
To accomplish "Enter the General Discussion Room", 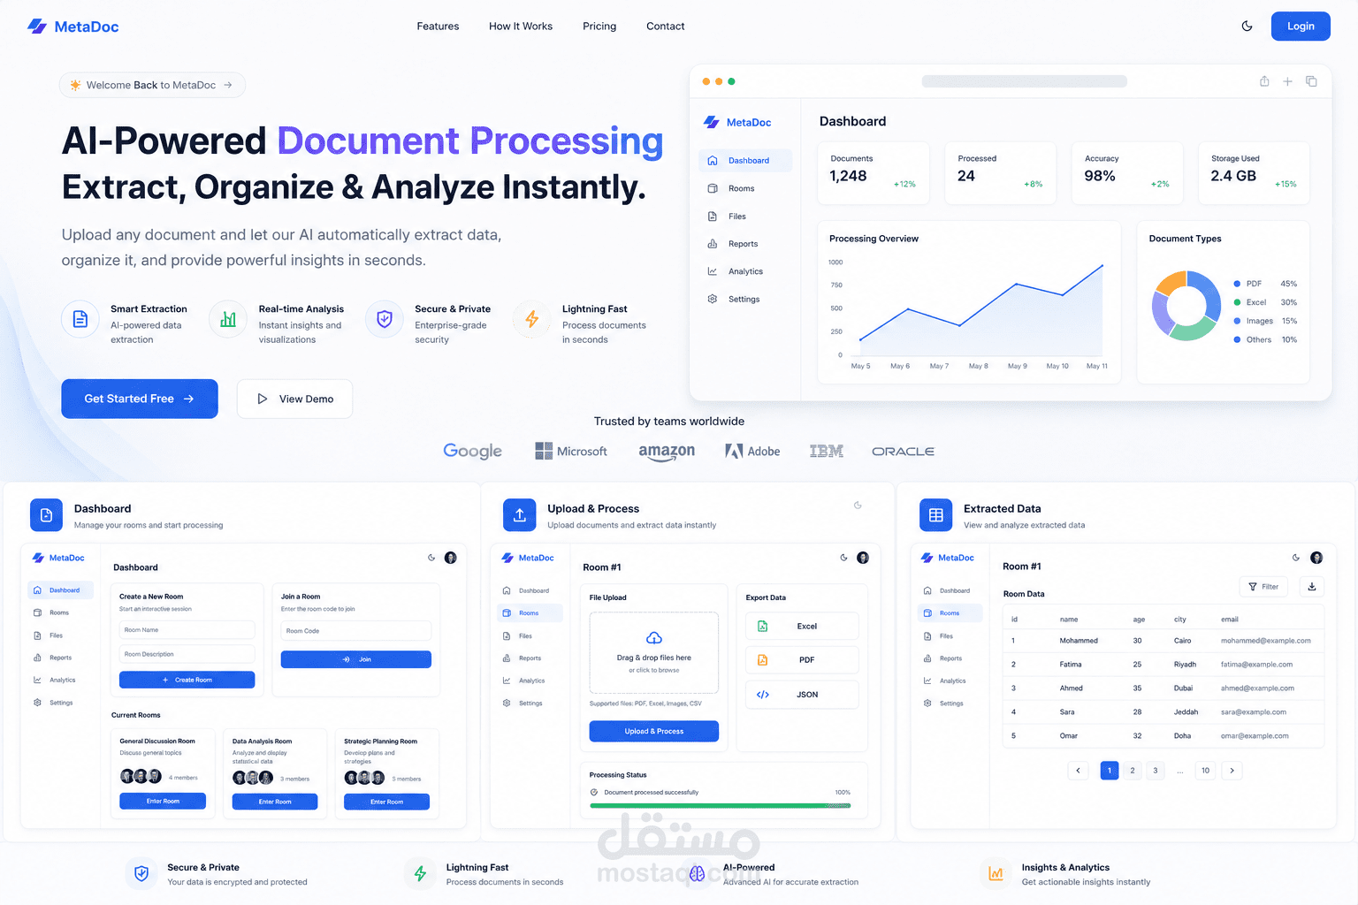I will coord(163,802).
